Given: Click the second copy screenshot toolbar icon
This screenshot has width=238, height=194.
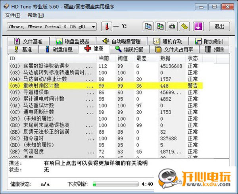Looking at the screenshot, I should coord(160,27).
